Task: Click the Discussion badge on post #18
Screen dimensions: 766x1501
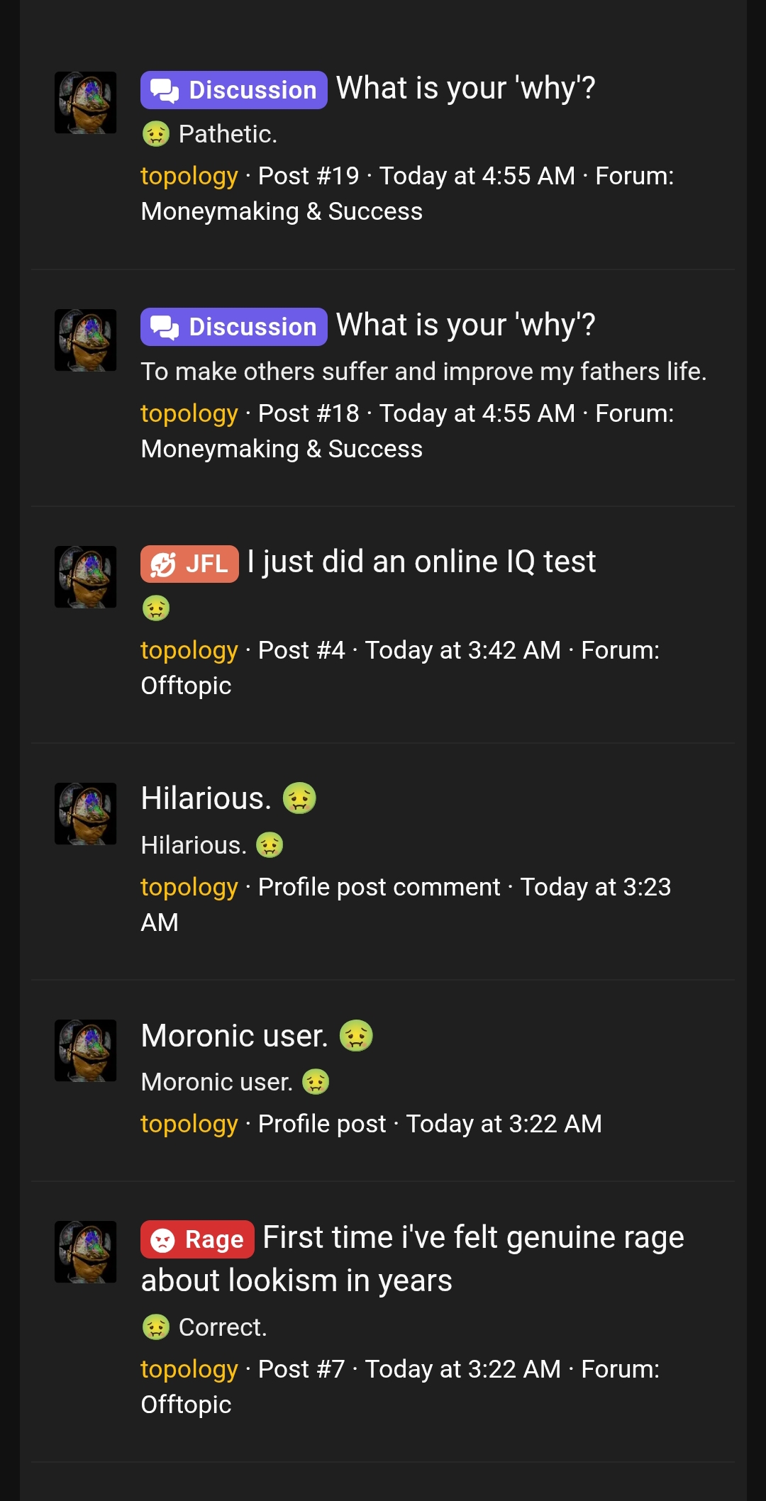Action: 233,326
